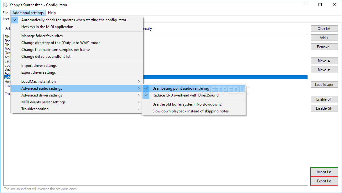Close the Additional settings menu
The width and height of the screenshot is (342, 193).
[x=28, y=13]
